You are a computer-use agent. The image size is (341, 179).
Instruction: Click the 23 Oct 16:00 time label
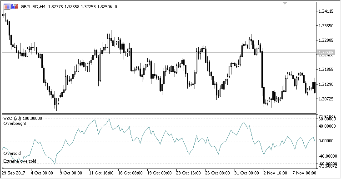tap(189, 173)
